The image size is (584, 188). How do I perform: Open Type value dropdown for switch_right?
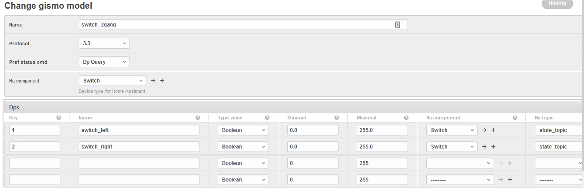(x=243, y=147)
